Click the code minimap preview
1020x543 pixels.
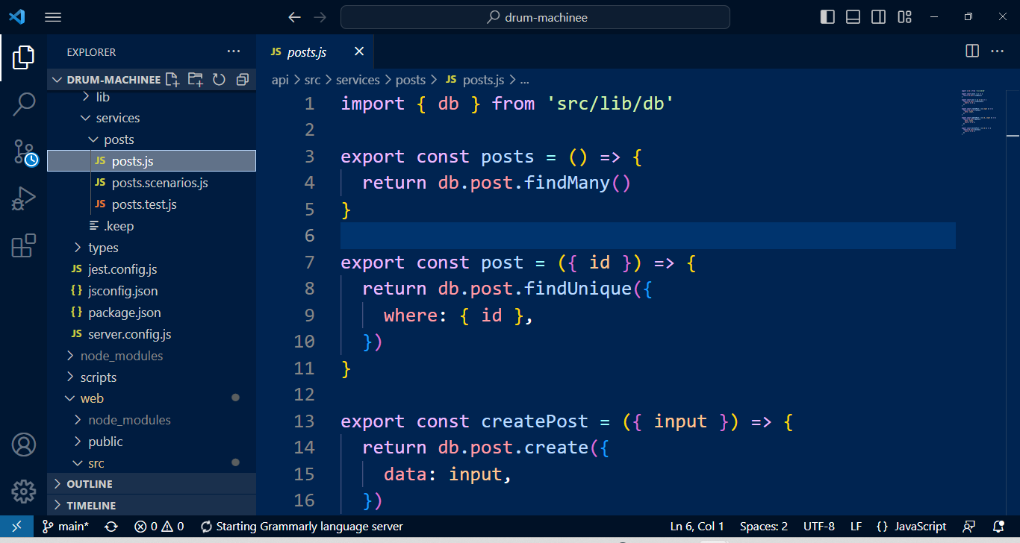coord(979,113)
